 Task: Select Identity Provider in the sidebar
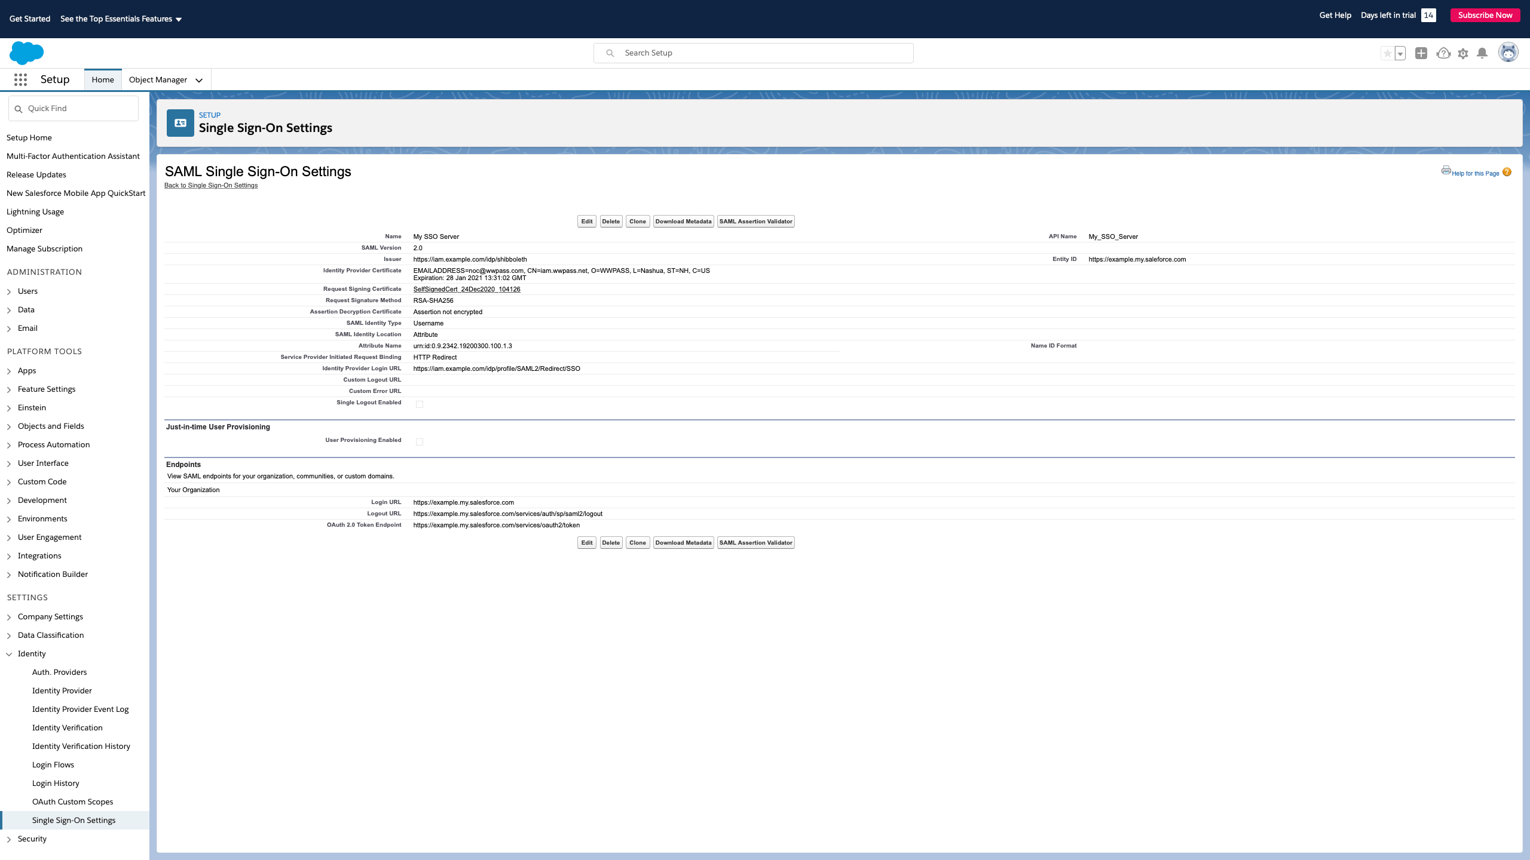[62, 690]
